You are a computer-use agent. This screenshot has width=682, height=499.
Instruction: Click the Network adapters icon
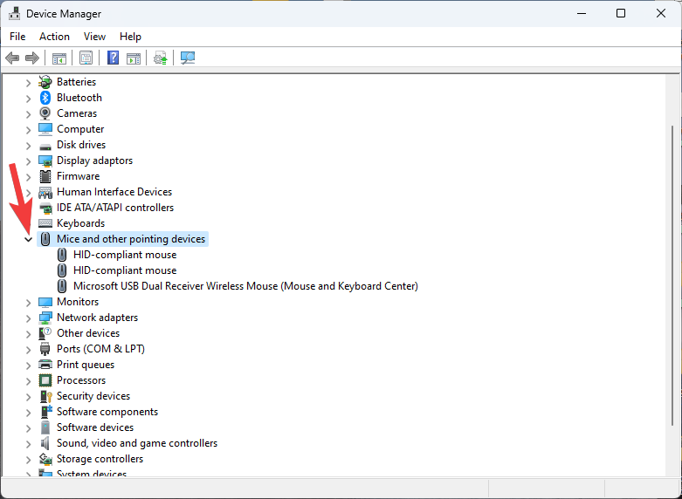(45, 318)
